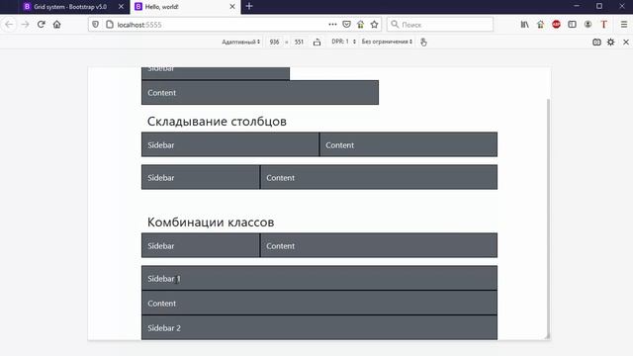Bookmark this page with star
Screen dimensions: 633x356
[x=374, y=24]
